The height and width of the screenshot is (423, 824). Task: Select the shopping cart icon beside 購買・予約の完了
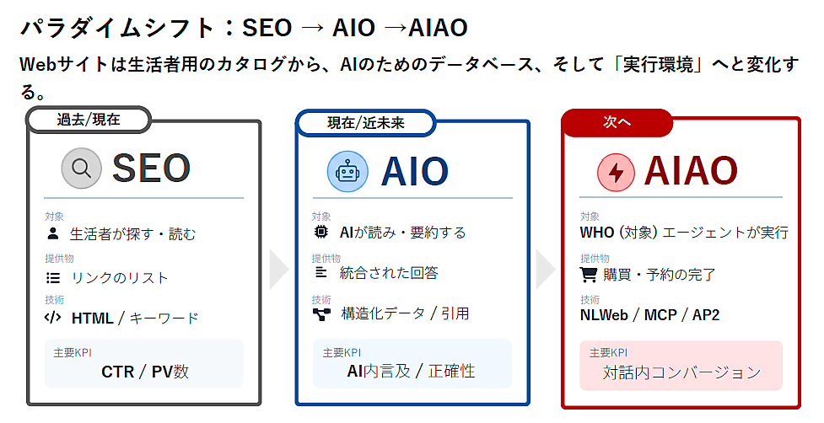pyautogui.click(x=589, y=274)
